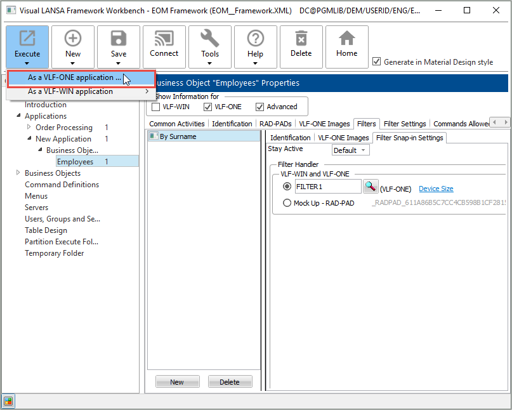This screenshot has width=512, height=410.
Task: Click the Delete trash icon
Action: [301, 39]
